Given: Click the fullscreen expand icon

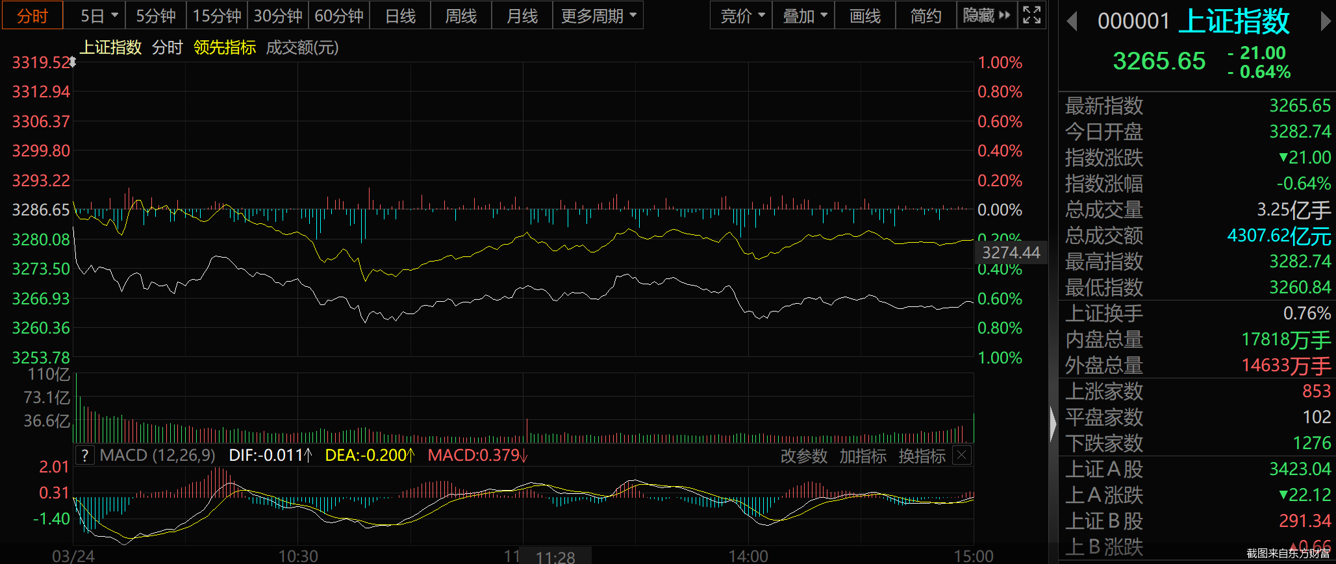Looking at the screenshot, I should pos(1031,15).
